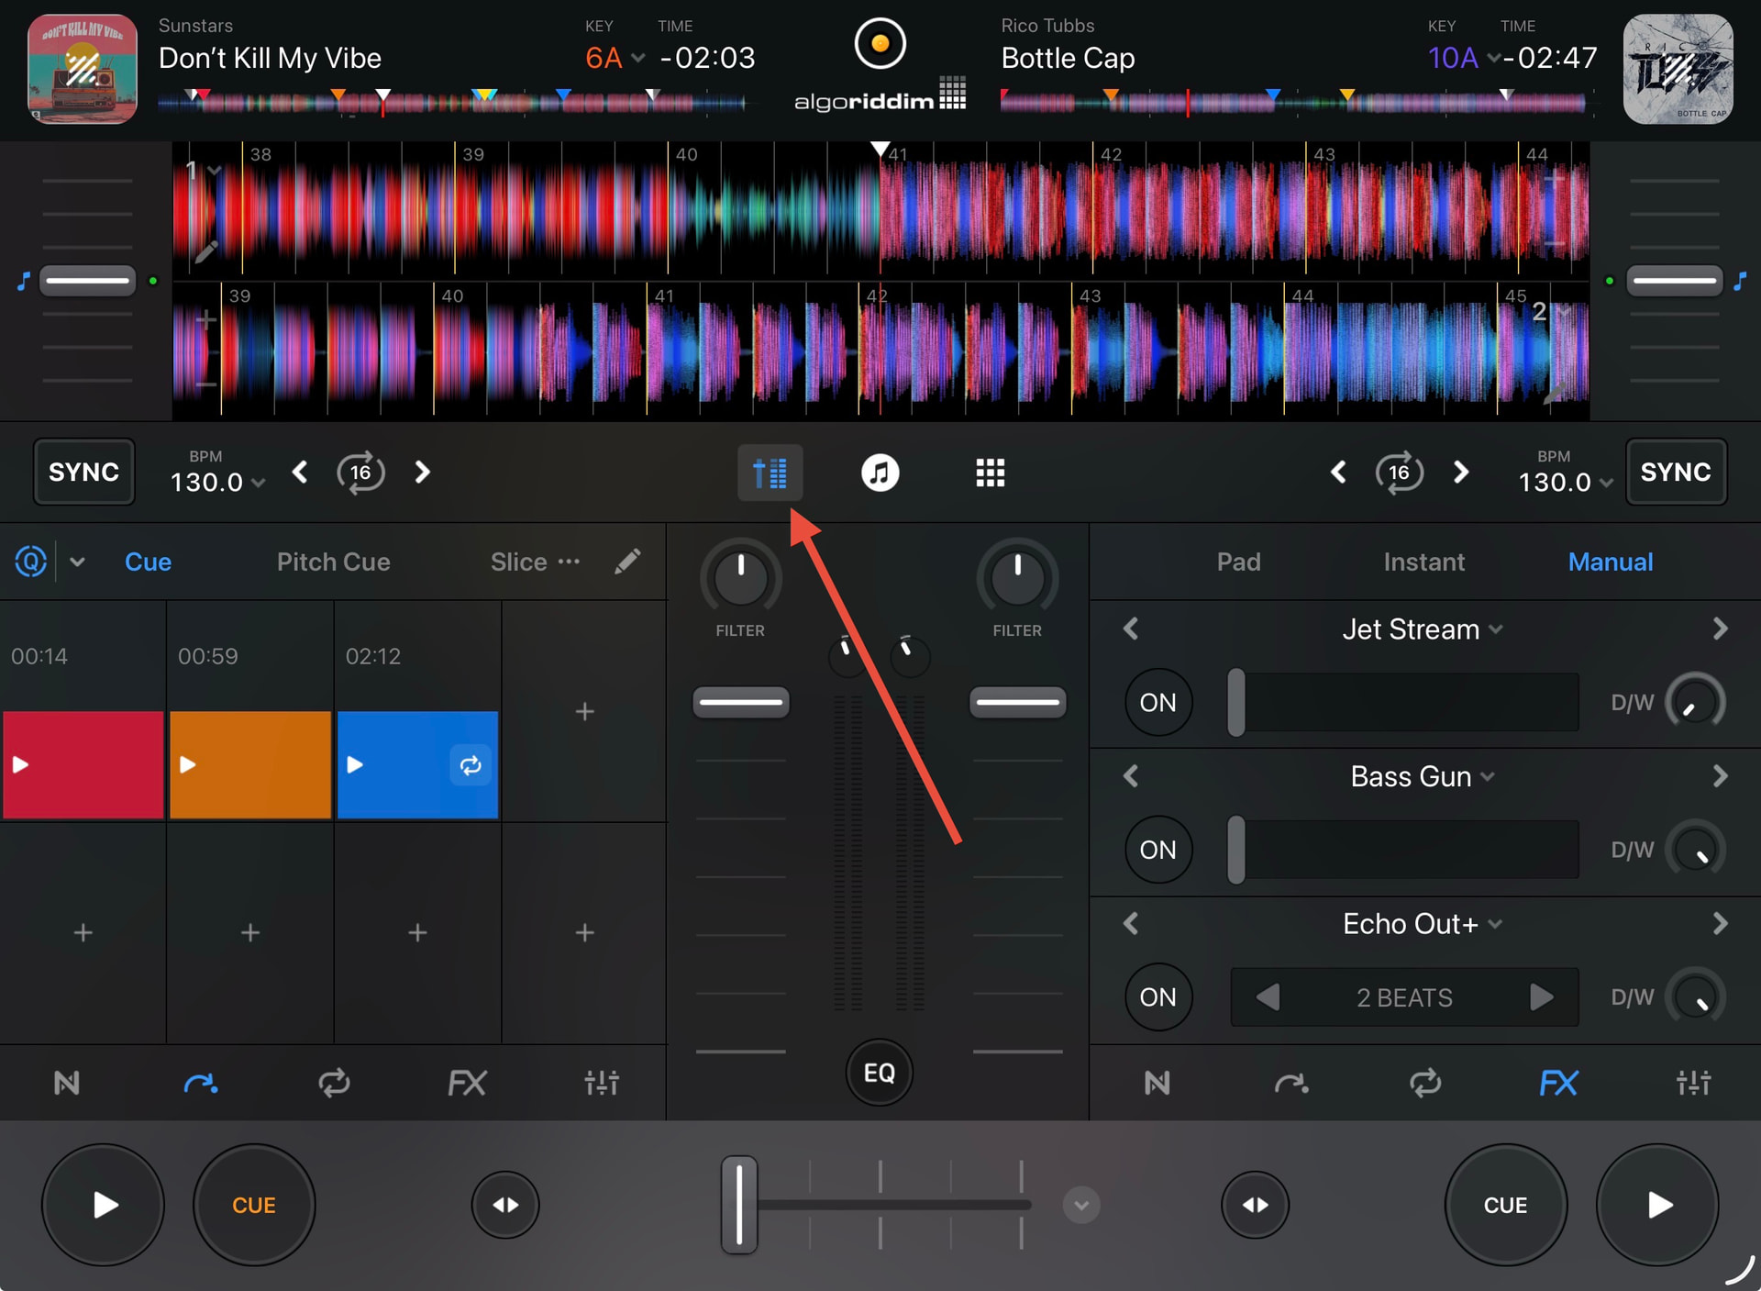Toggle SYNC on the left deck
Screen dimensions: 1761x1291
coord(83,472)
